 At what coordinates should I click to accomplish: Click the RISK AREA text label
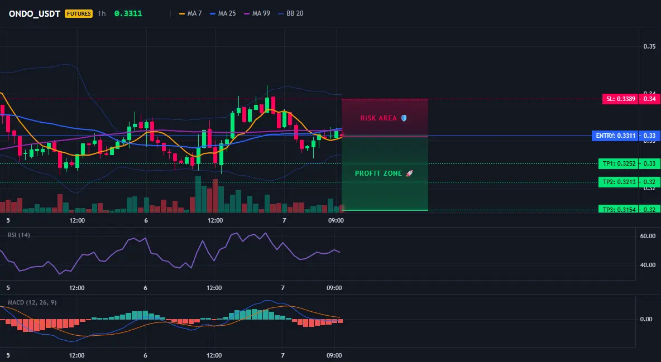379,118
